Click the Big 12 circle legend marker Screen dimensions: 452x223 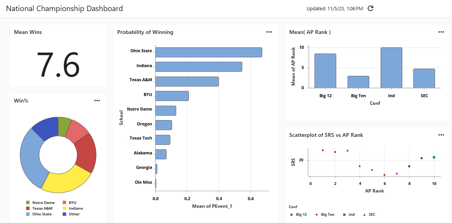(292, 215)
